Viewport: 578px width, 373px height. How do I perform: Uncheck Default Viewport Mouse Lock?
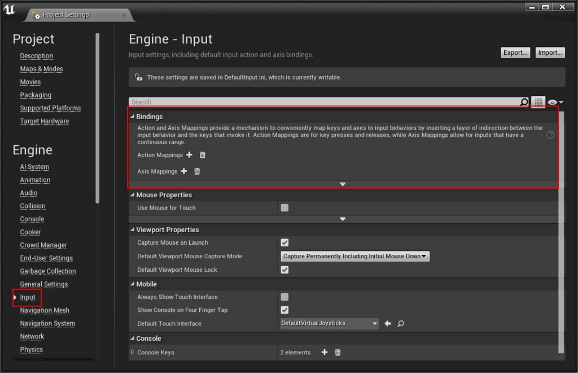point(284,270)
